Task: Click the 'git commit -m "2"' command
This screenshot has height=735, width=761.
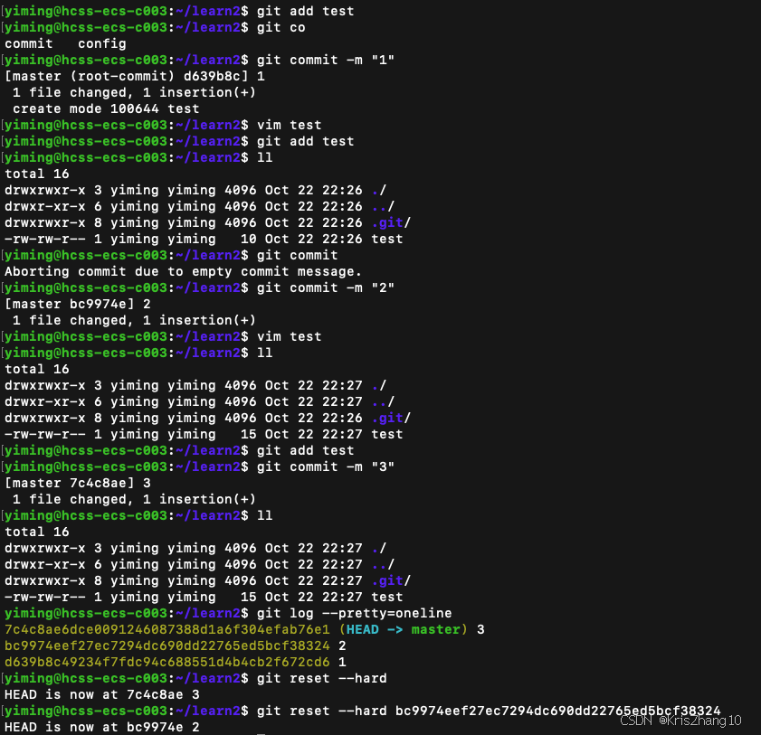Action: click(325, 288)
